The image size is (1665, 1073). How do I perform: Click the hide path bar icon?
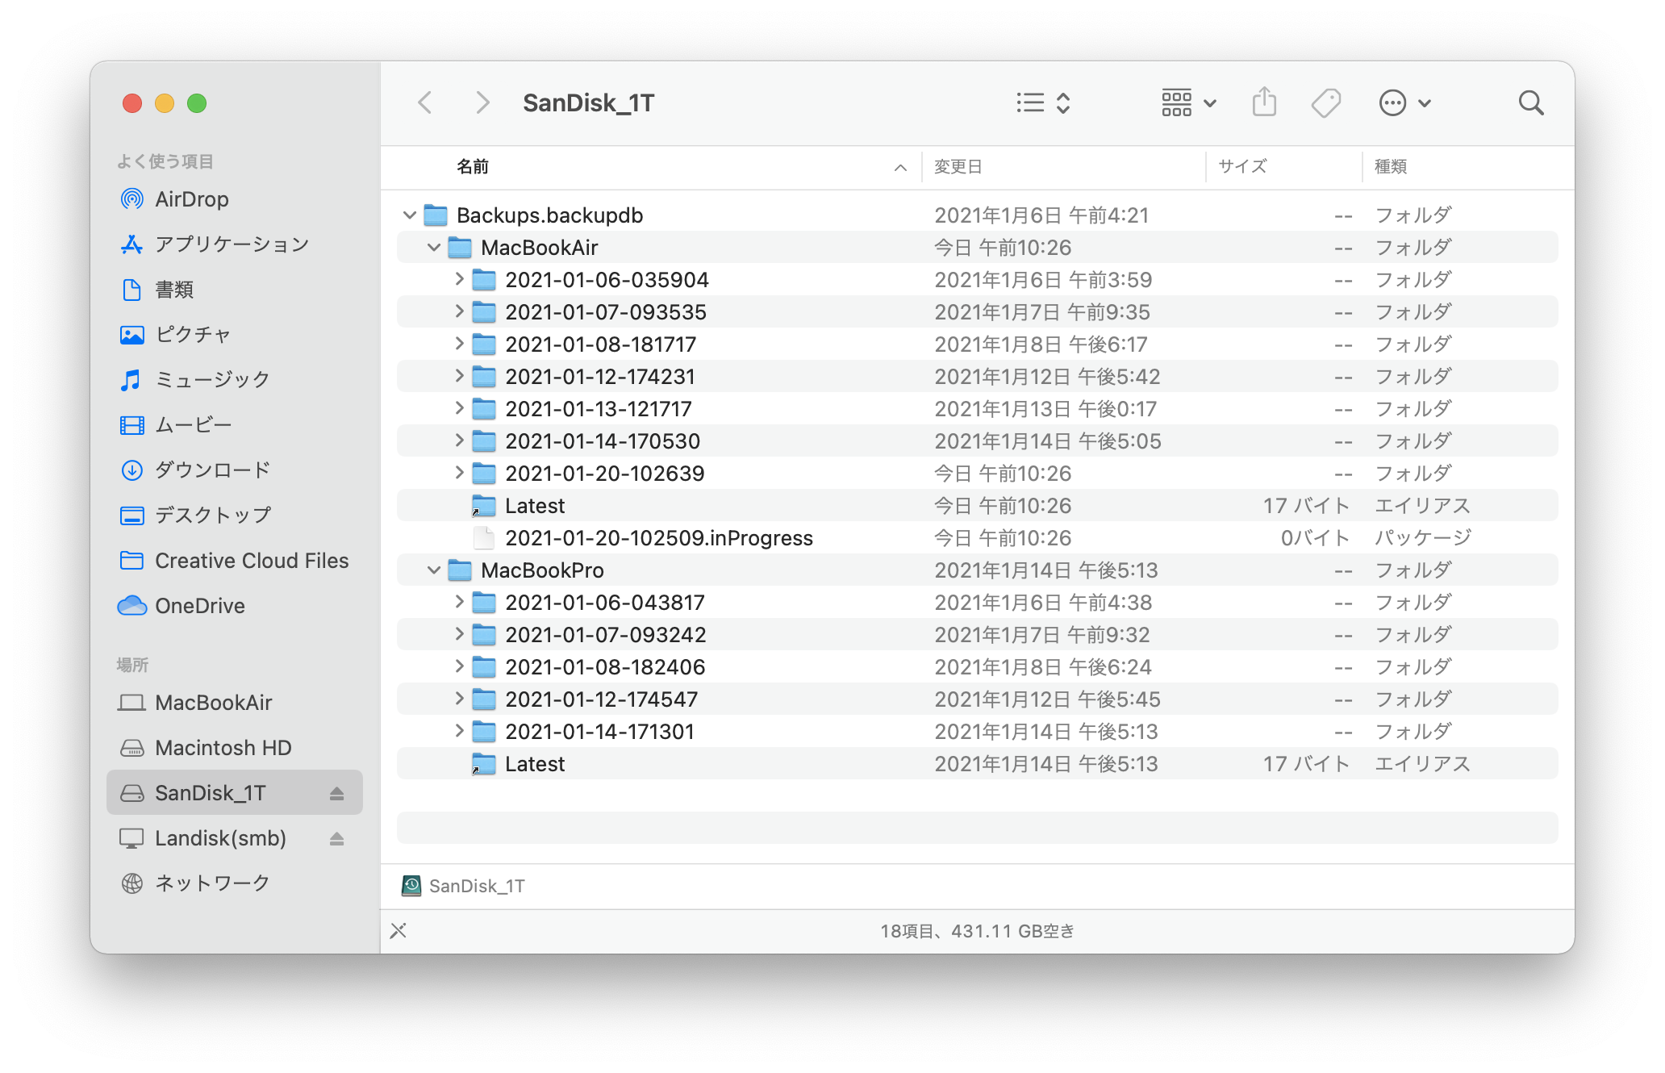tap(399, 931)
